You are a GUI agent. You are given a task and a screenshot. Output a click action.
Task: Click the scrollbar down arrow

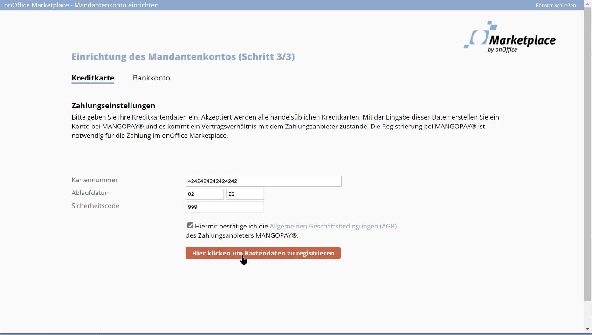tap(587, 329)
